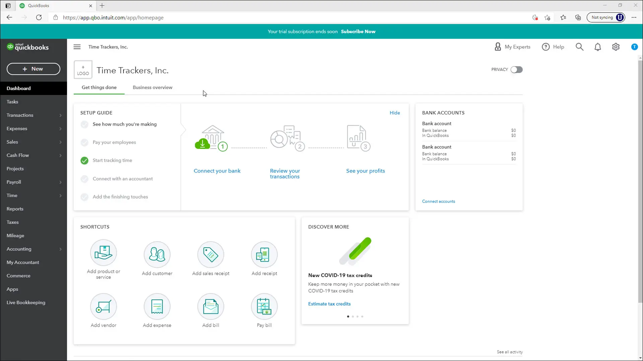643x361 pixels.
Task: Toggle the Privacy switch on
Action: tap(516, 70)
